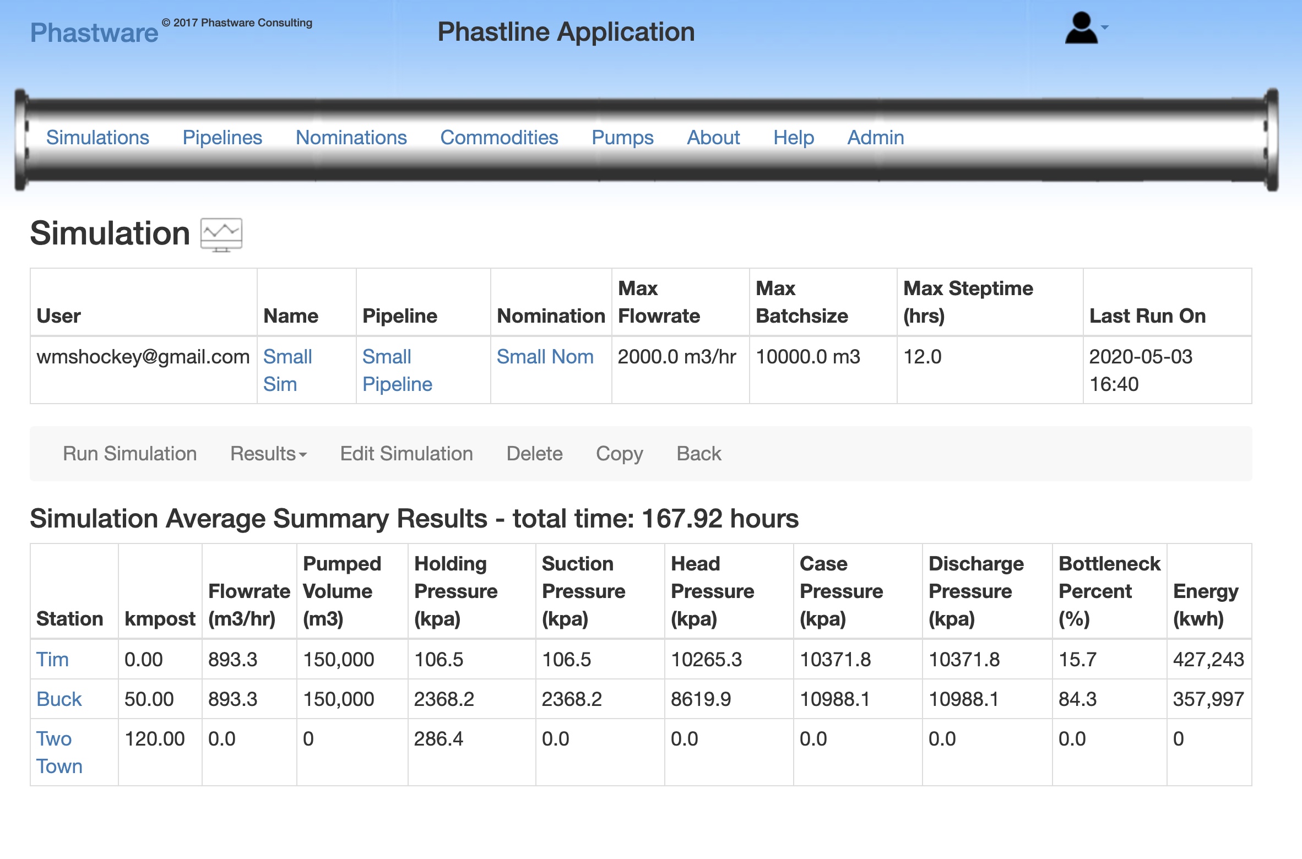Image resolution: width=1302 pixels, height=859 pixels.
Task: Delete the current simulation
Action: 534,453
